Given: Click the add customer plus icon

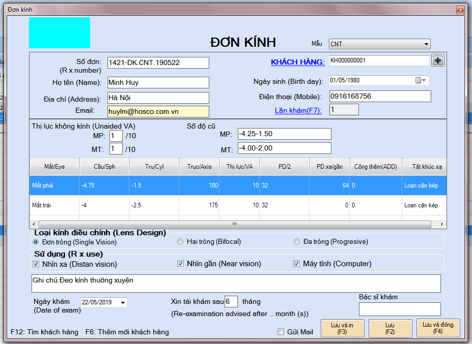Looking at the screenshot, I should pyautogui.click(x=438, y=60).
